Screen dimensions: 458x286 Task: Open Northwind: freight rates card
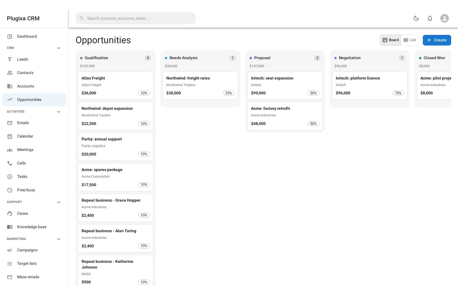click(200, 86)
